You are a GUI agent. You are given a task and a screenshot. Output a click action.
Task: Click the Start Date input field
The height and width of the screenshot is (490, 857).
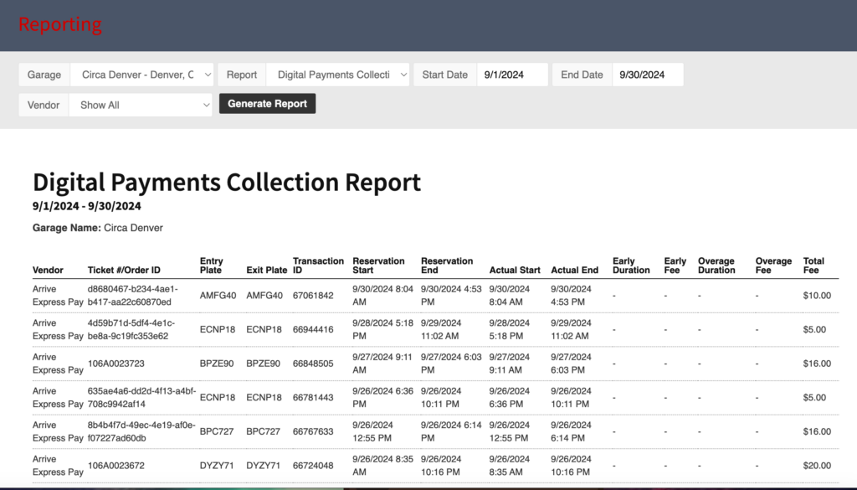[511, 75]
